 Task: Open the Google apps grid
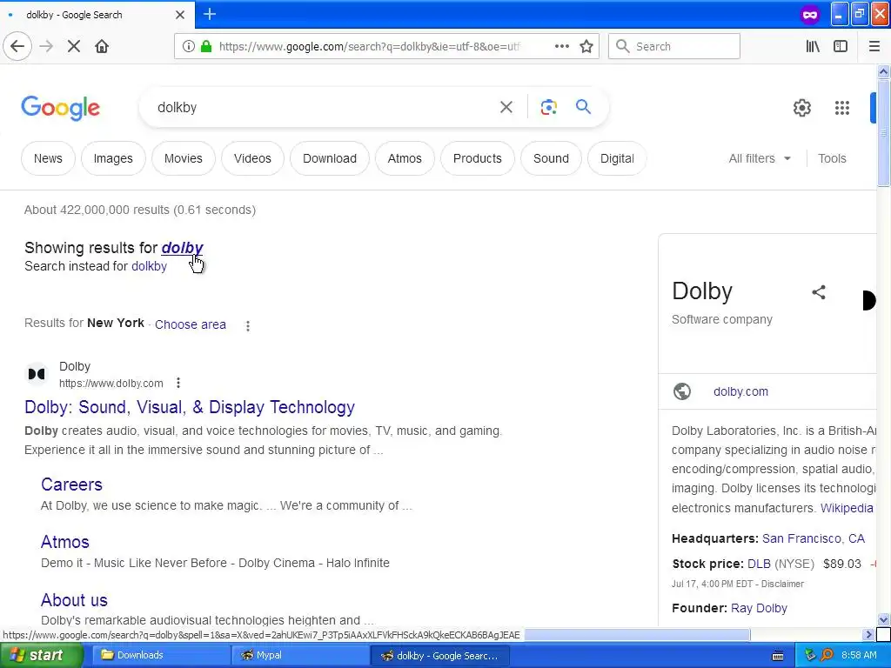842,107
